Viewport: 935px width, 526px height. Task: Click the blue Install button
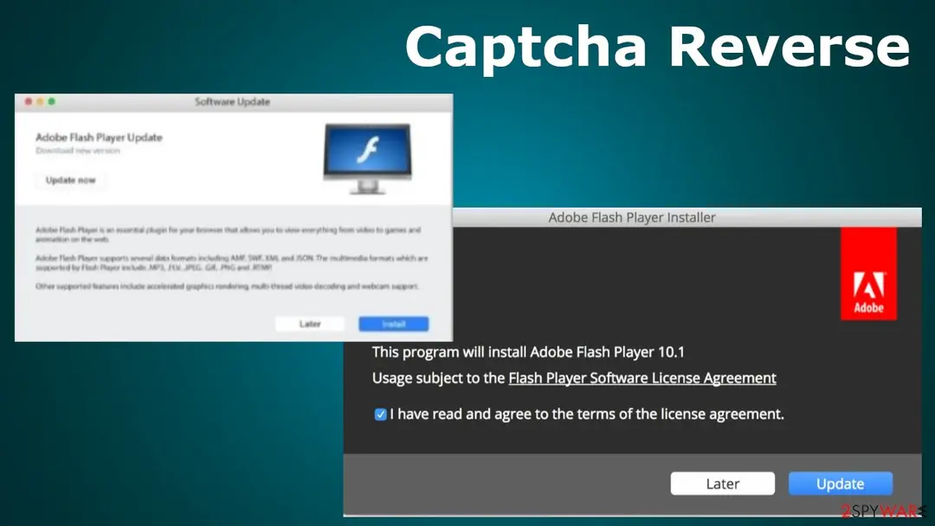click(394, 324)
